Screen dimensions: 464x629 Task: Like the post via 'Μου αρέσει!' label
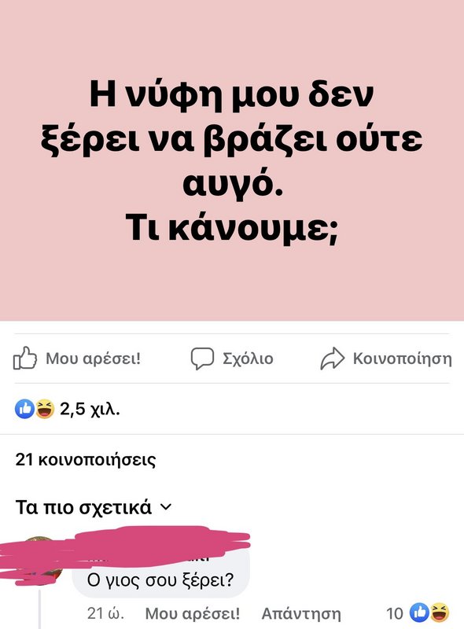pyautogui.click(x=93, y=359)
